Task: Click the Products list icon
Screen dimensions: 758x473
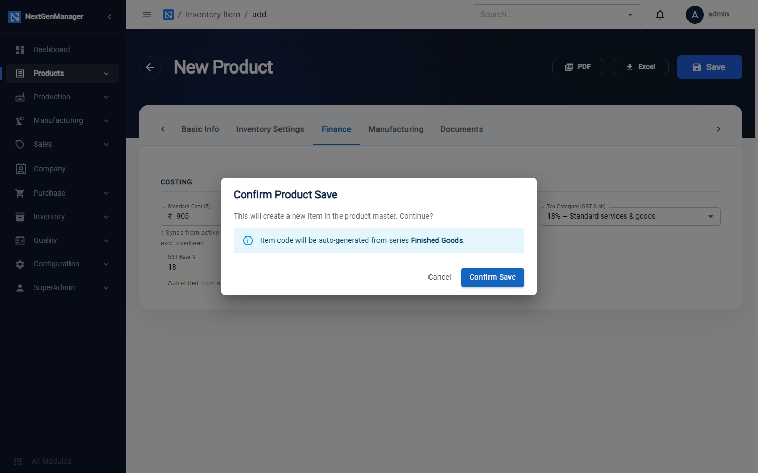Action: (x=20, y=74)
